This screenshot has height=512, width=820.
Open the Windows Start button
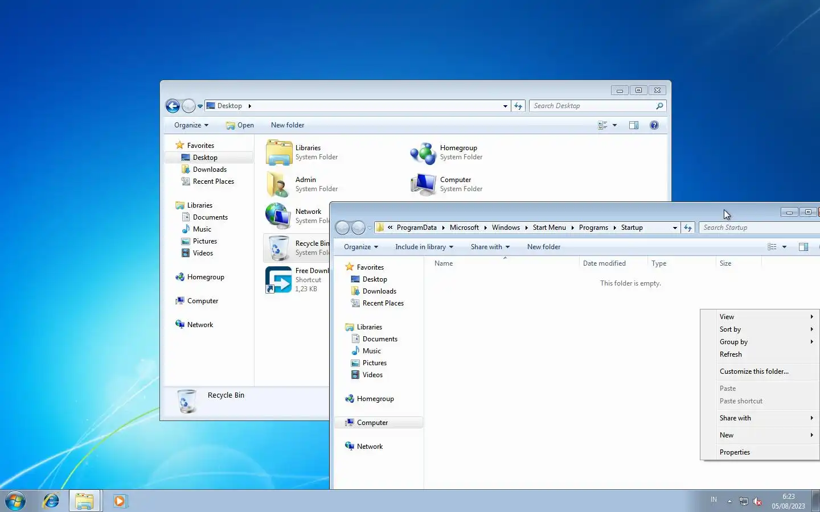(15, 501)
